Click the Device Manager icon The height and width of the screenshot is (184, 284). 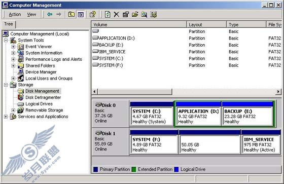[21, 72]
